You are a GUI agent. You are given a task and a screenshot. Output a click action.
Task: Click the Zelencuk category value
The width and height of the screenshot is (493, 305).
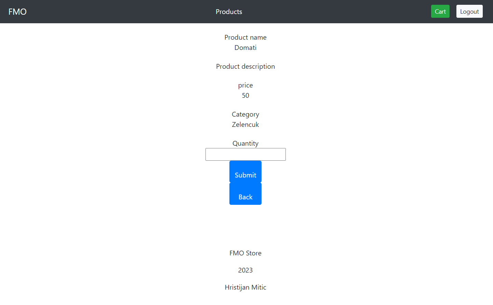point(245,124)
